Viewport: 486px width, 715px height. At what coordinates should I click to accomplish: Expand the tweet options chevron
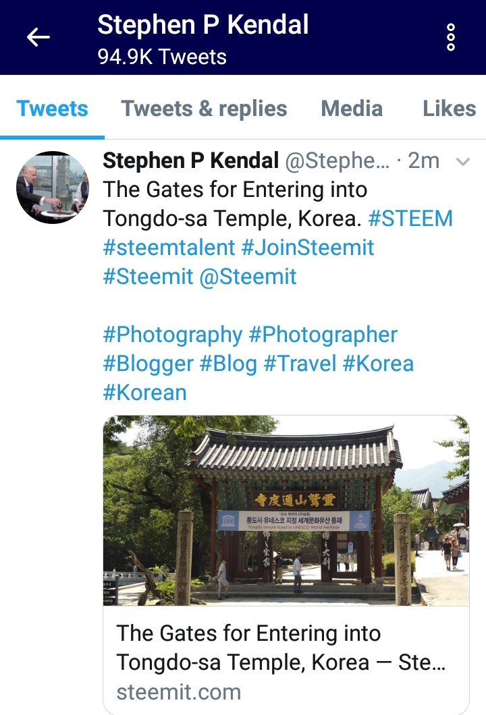pos(463,161)
